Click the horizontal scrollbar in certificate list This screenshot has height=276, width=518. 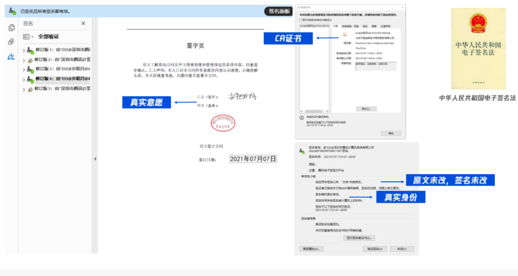tap(315, 111)
